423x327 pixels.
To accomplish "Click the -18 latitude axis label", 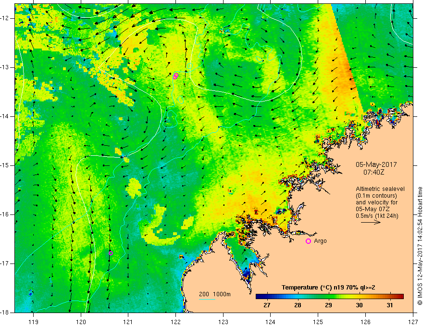I will tap(5, 313).
